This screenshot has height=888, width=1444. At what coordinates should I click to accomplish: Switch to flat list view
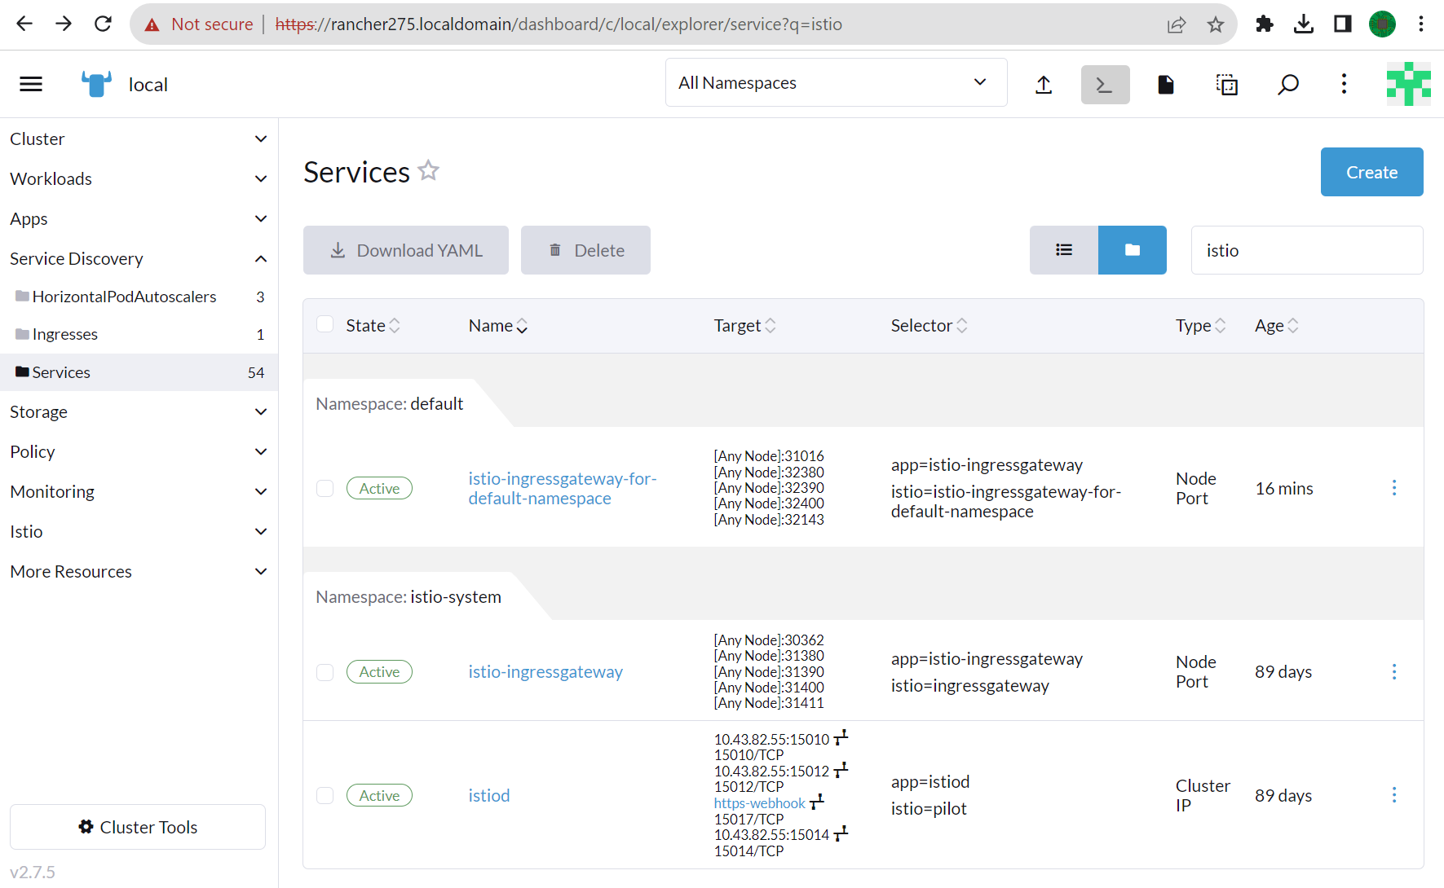click(x=1063, y=250)
